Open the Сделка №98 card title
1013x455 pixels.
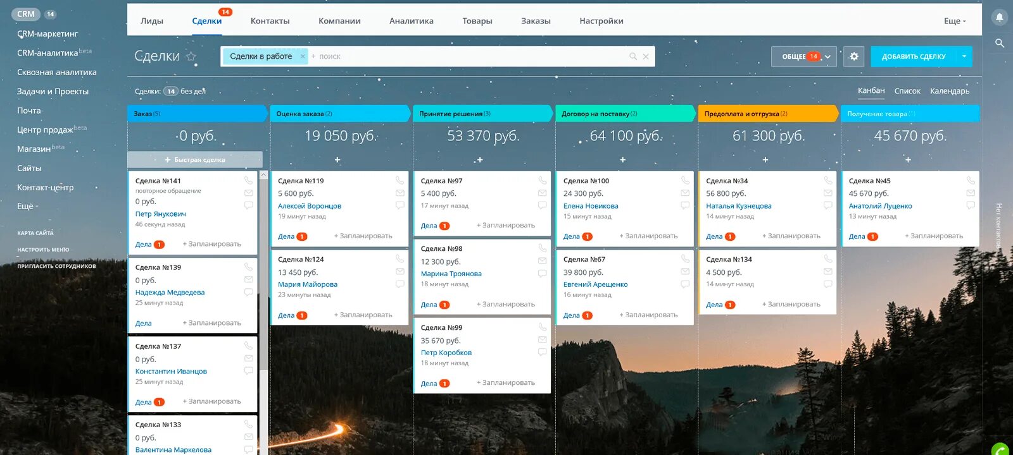(x=441, y=248)
